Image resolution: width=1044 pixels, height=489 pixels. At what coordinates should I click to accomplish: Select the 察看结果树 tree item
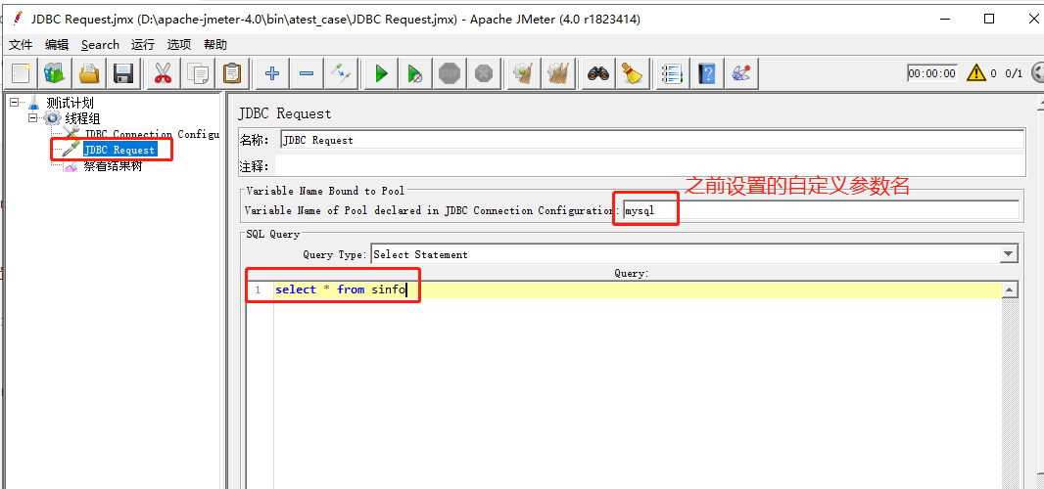point(113,165)
